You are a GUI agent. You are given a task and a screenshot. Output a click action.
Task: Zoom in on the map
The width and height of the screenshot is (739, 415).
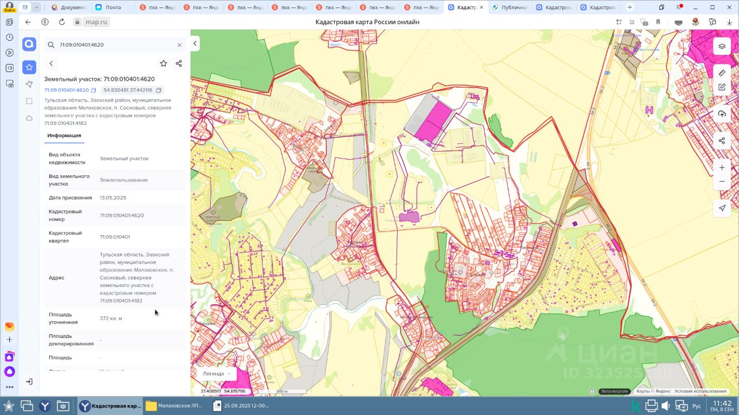pos(722,168)
